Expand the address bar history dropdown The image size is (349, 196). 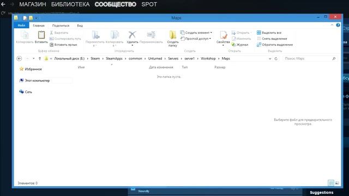click(270, 59)
